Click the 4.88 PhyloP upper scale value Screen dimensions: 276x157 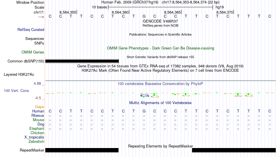37,84
